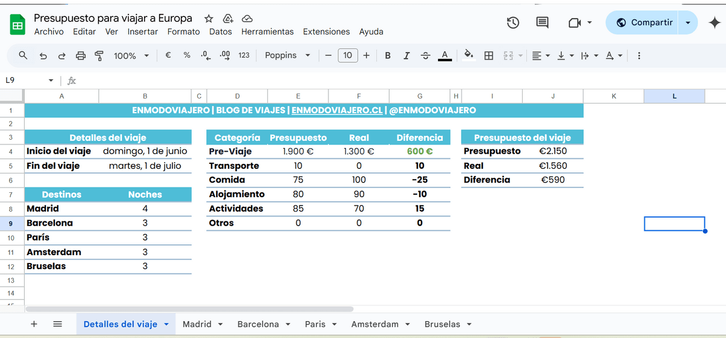This screenshot has width=726, height=338.
Task: Click the print icon in toolbar
Action: click(x=81, y=56)
